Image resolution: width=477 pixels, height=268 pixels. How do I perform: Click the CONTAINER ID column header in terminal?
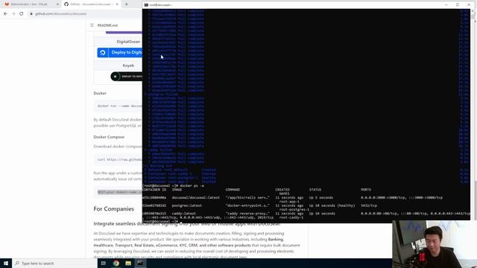(x=154, y=190)
